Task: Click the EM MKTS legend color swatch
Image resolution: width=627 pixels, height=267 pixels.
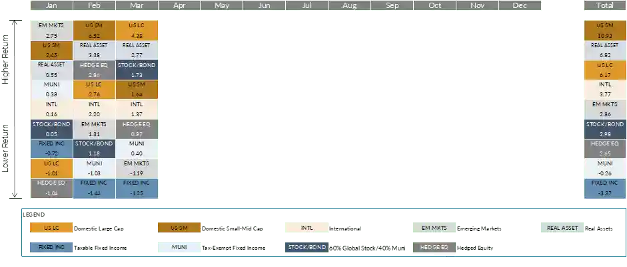Action: [x=434, y=228]
